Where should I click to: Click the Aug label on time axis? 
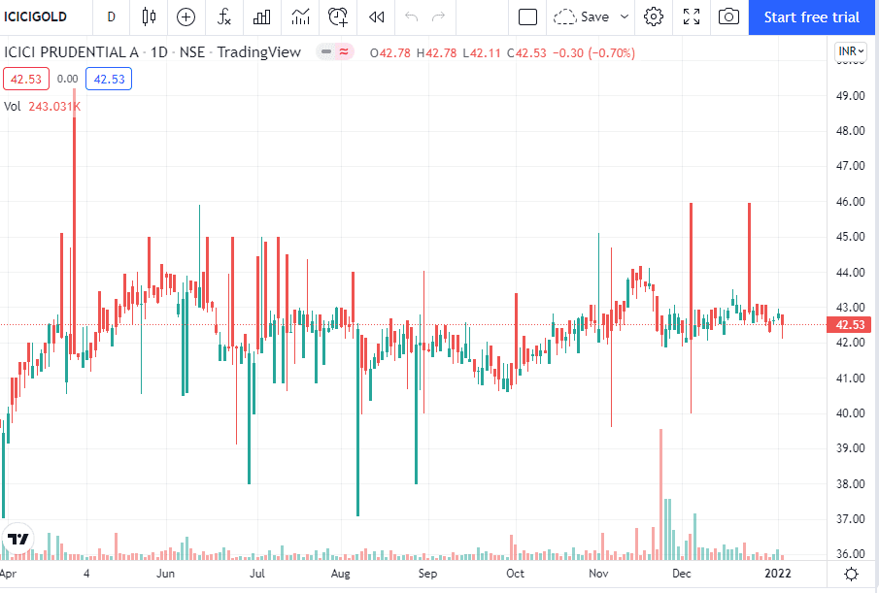click(340, 574)
